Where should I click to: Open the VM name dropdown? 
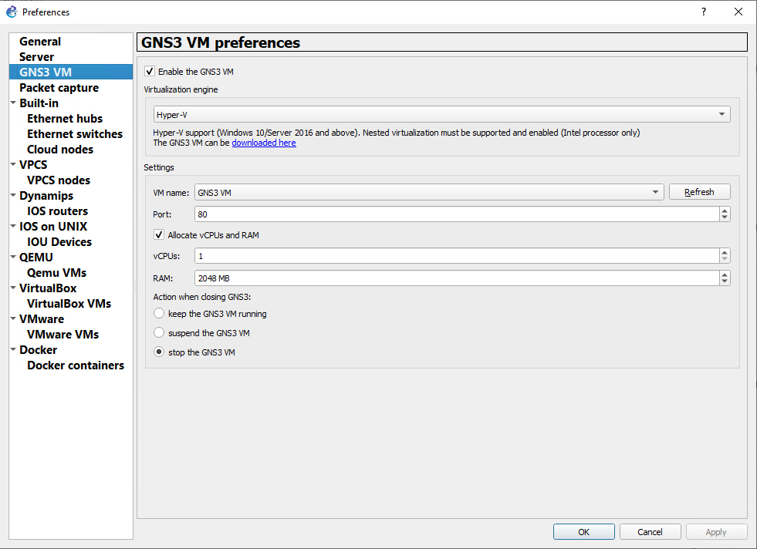point(429,192)
